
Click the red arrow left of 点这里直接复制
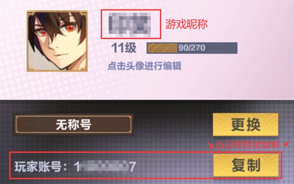point(210,145)
